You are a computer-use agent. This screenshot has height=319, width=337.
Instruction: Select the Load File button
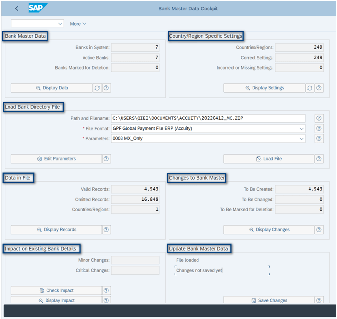coord(269,159)
